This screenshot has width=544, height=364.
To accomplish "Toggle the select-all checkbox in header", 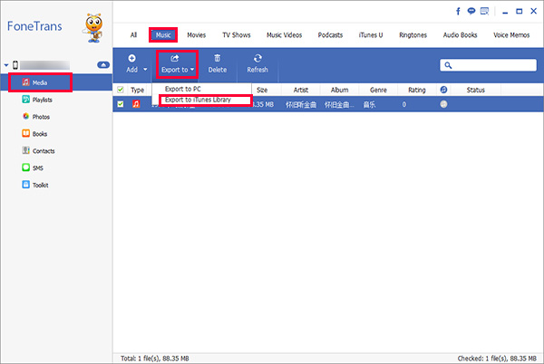I will click(x=121, y=90).
